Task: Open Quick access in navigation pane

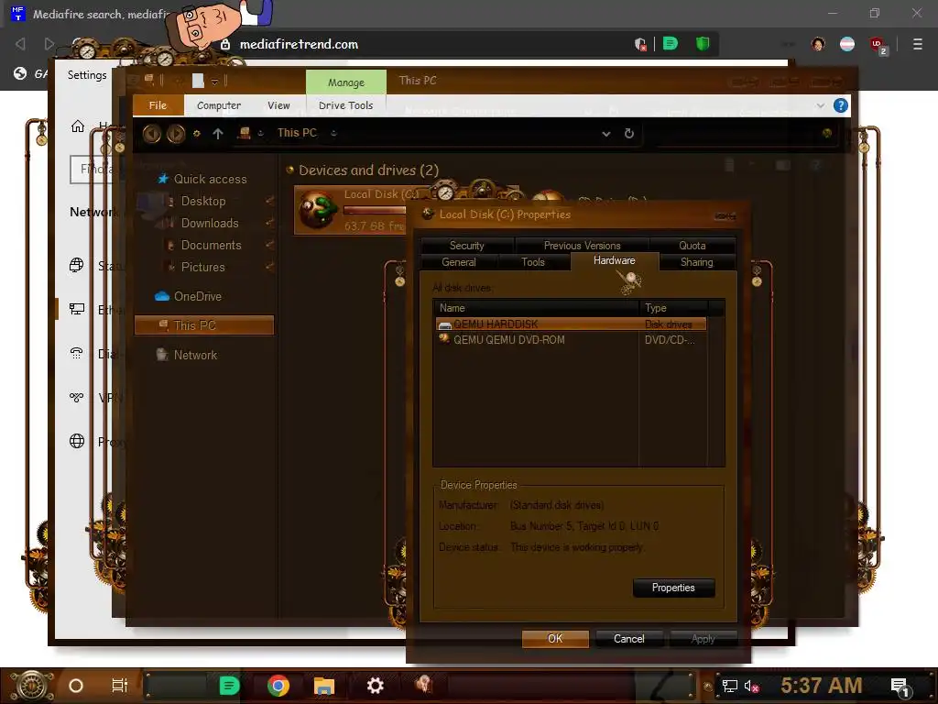Action: [210, 179]
